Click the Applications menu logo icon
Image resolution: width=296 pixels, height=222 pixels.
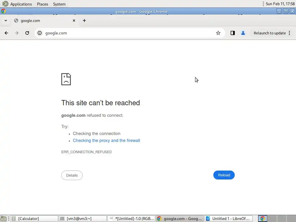(x=5, y=4)
